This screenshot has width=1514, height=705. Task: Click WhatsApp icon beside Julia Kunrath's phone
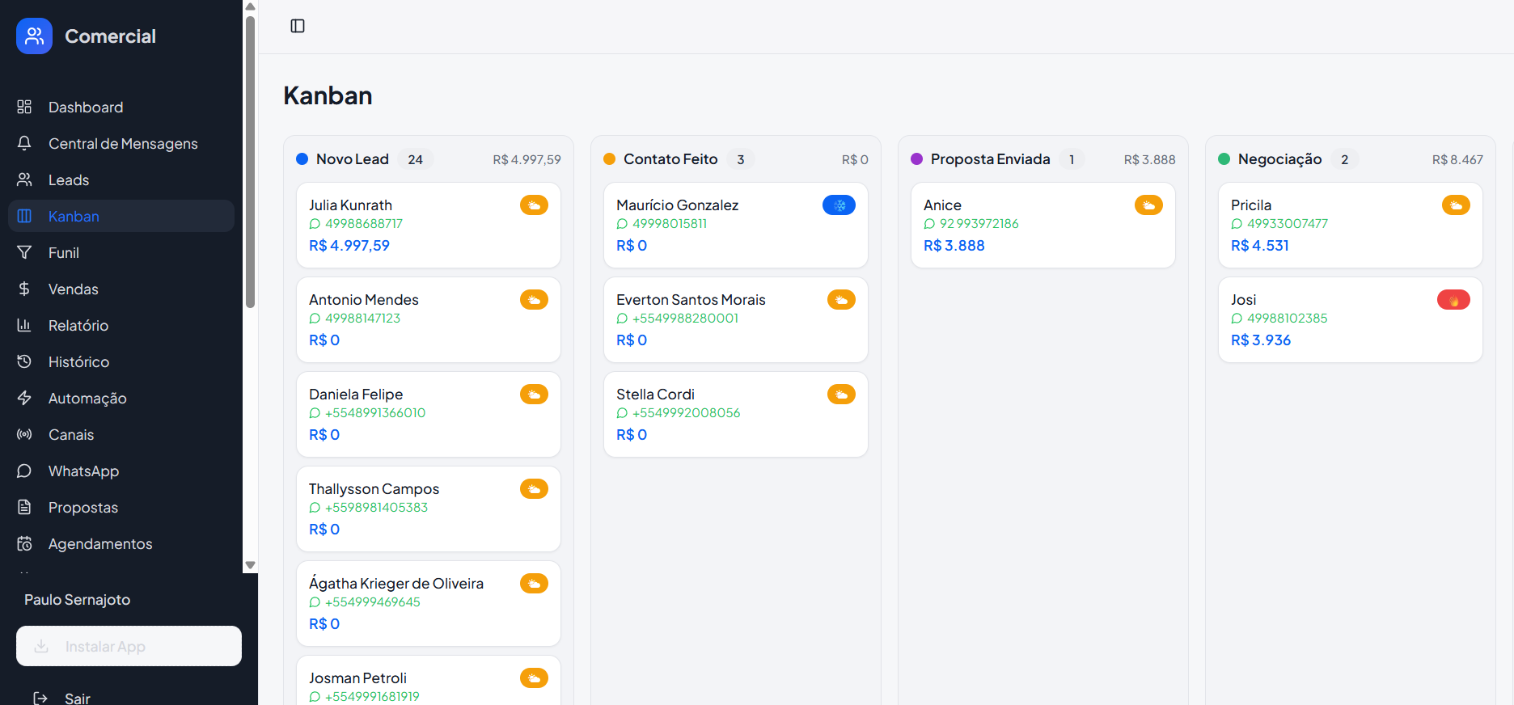point(315,224)
